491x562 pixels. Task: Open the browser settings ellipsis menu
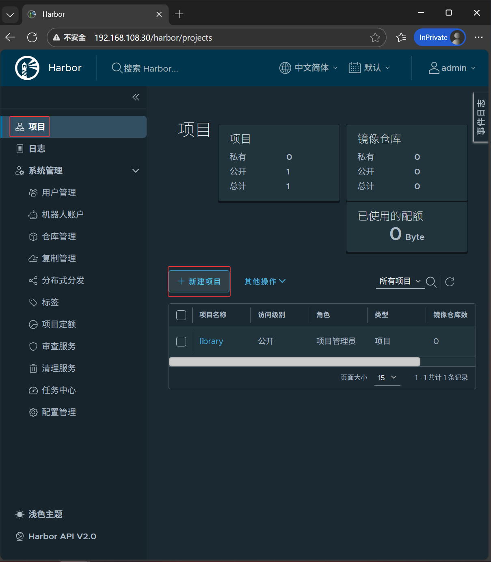point(479,37)
